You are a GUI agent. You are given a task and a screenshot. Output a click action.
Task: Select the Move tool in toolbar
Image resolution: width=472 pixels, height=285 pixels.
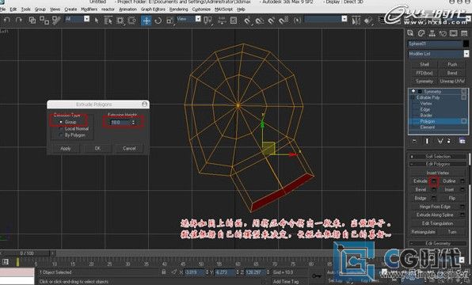(146, 21)
